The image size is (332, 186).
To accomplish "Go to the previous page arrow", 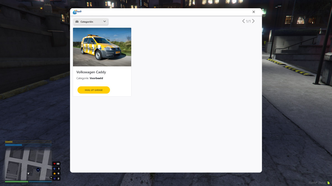I will tap(244, 21).
